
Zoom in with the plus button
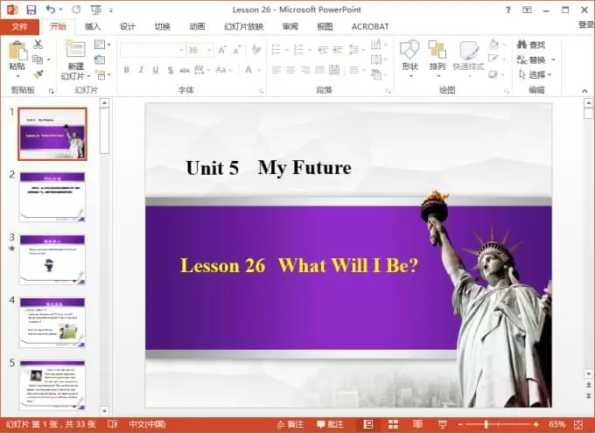[535, 424]
